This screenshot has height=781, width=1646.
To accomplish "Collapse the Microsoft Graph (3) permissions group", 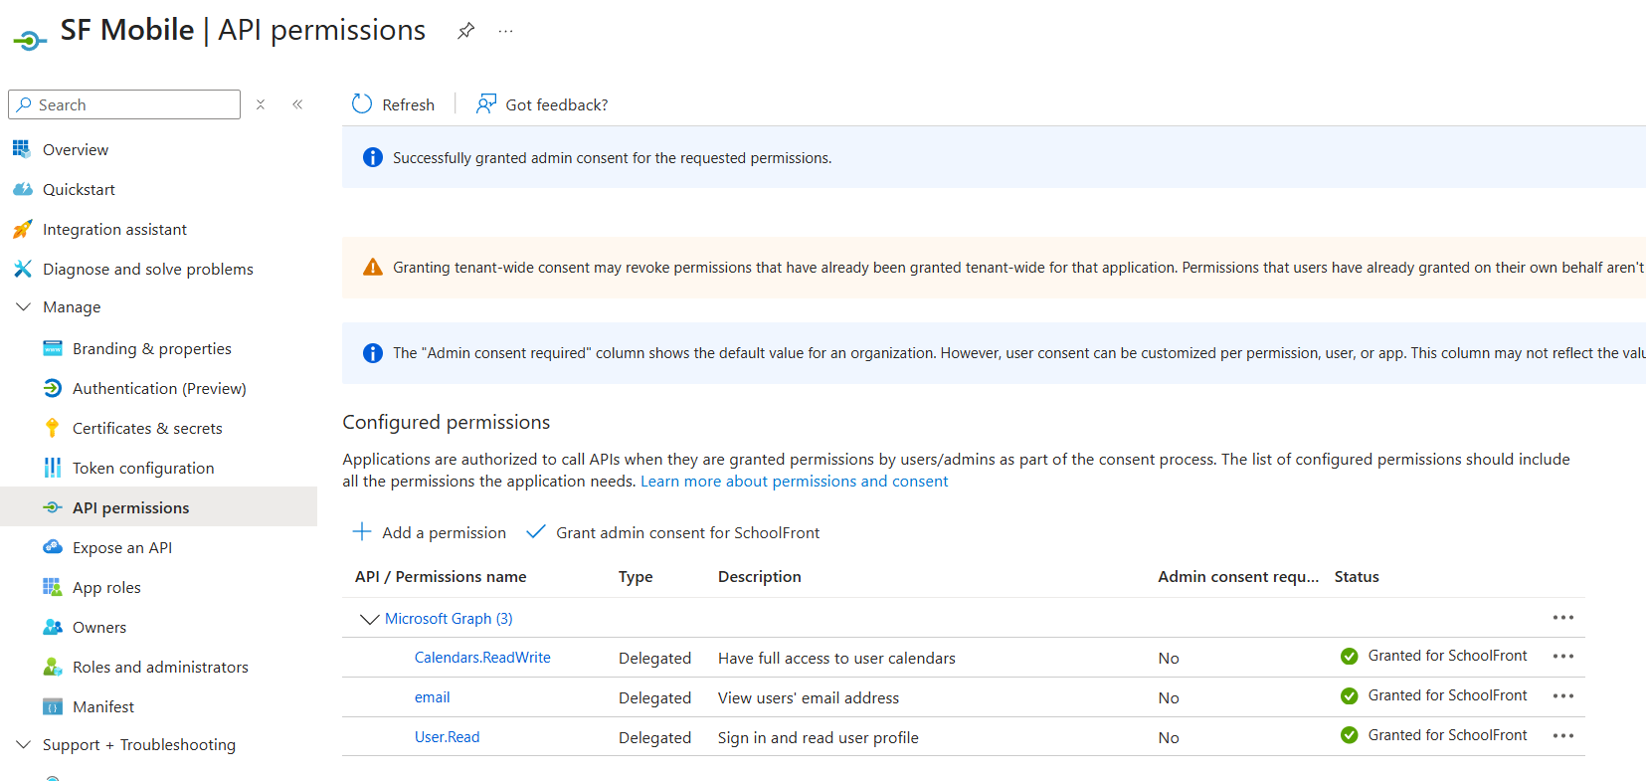I will [x=369, y=619].
